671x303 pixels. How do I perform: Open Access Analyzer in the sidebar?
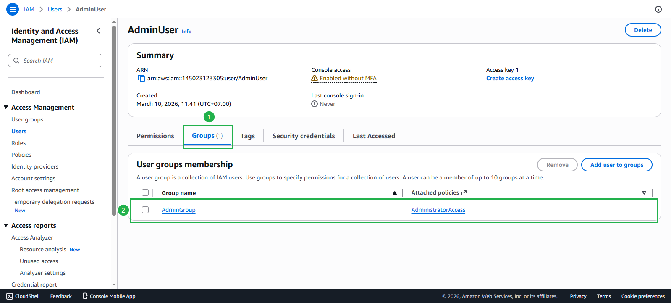32,237
